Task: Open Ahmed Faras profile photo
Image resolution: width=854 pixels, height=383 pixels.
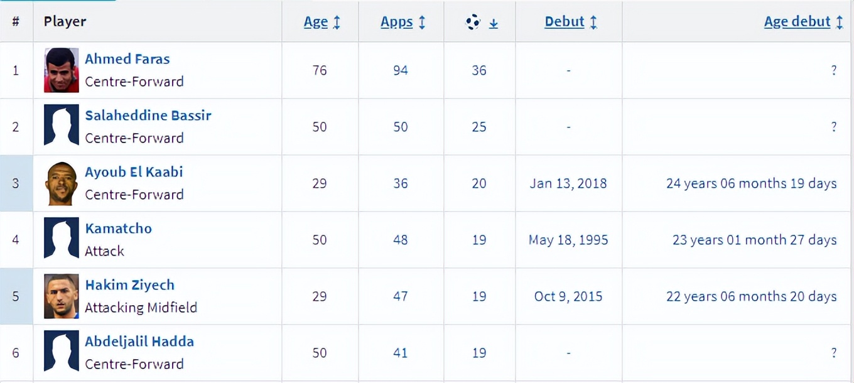Action: [x=62, y=70]
